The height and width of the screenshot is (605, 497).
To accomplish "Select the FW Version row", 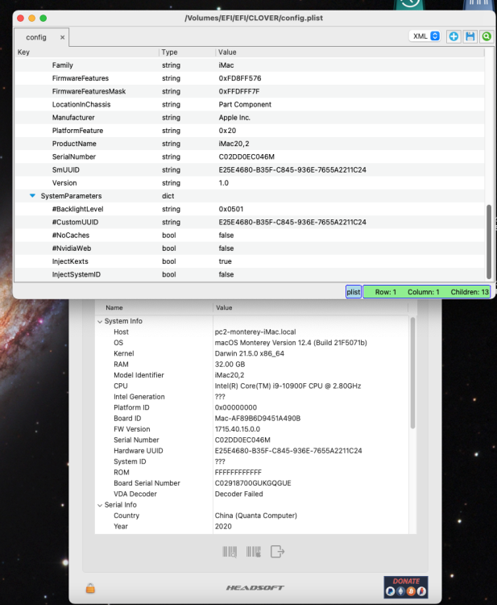I will pos(252,429).
